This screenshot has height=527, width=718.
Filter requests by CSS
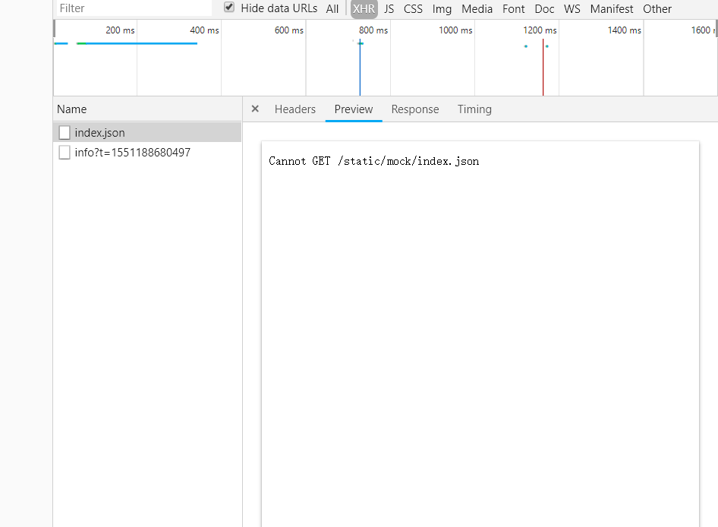pos(413,8)
